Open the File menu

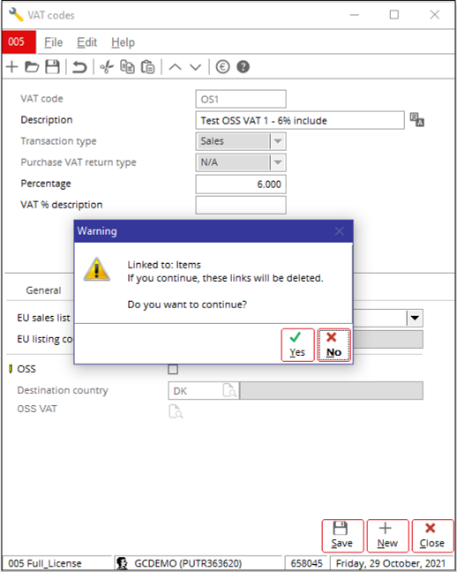click(x=53, y=42)
